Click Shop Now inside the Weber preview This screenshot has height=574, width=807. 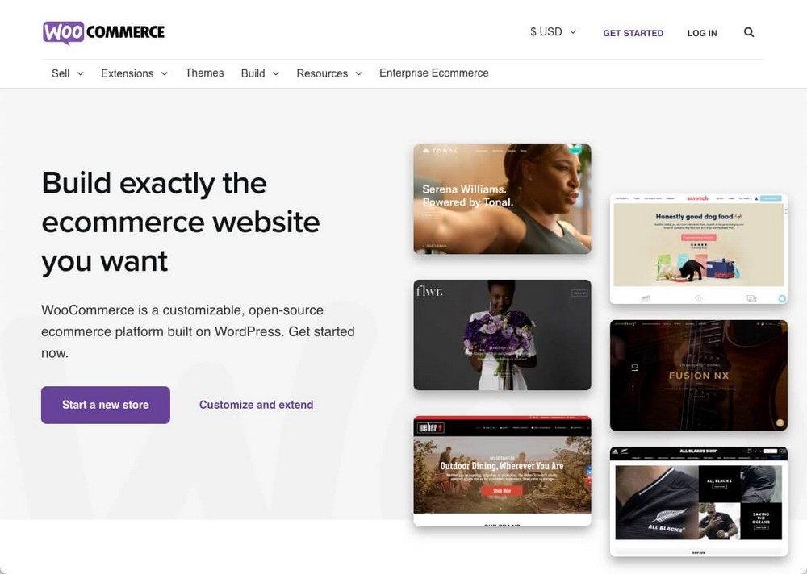pyautogui.click(x=502, y=489)
